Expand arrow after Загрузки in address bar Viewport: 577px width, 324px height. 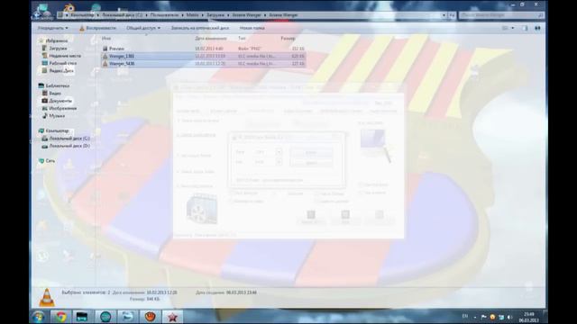[x=228, y=15]
